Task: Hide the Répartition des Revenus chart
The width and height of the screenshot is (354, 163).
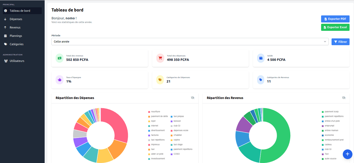Action: coord(344,98)
